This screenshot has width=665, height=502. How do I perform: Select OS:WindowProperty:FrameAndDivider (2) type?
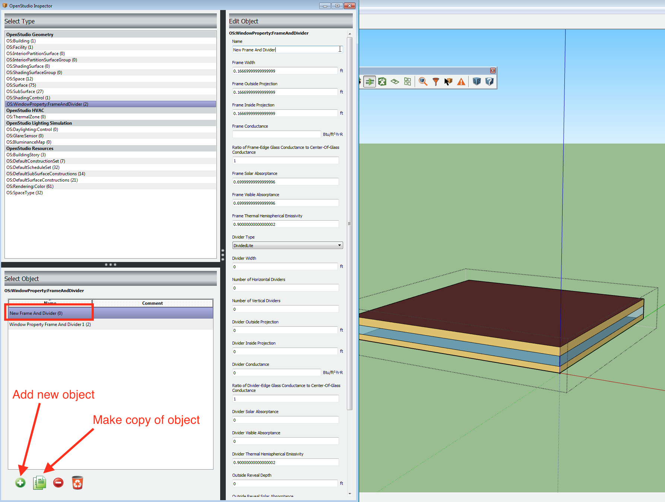click(110, 104)
